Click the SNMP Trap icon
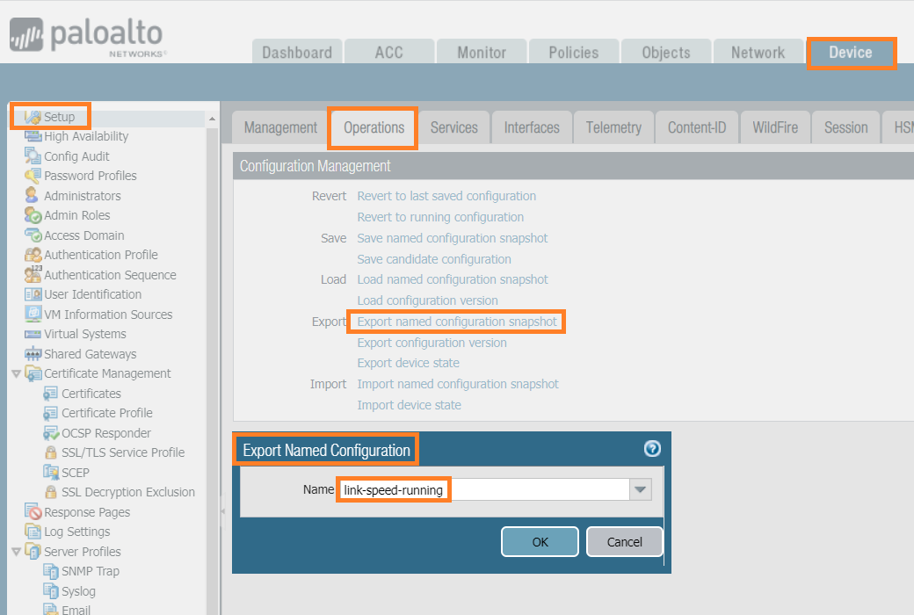Screen dimensions: 914x615 tap(51, 571)
